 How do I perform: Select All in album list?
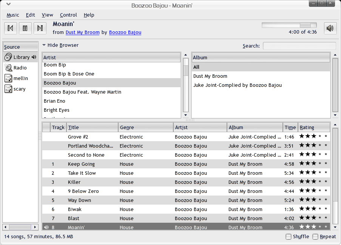coord(261,67)
